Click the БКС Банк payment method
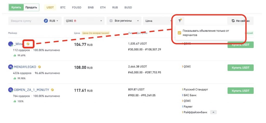 tap(190, 95)
